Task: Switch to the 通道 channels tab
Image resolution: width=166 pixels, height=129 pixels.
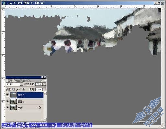Action: (18, 81)
